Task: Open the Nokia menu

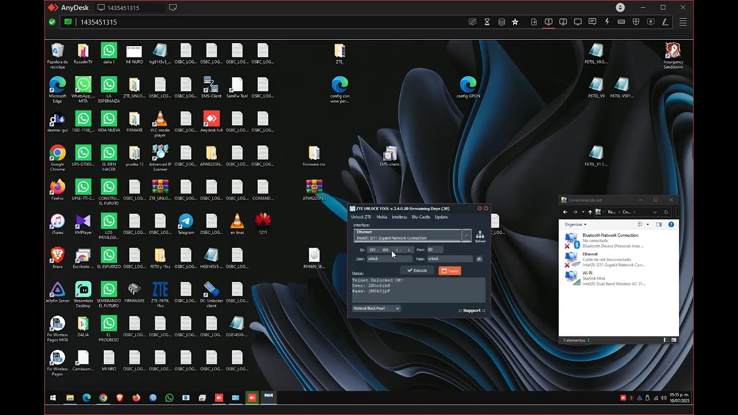Action: (x=382, y=217)
